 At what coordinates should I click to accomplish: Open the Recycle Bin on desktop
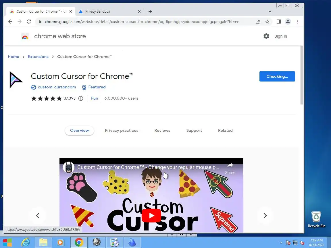[316, 219]
